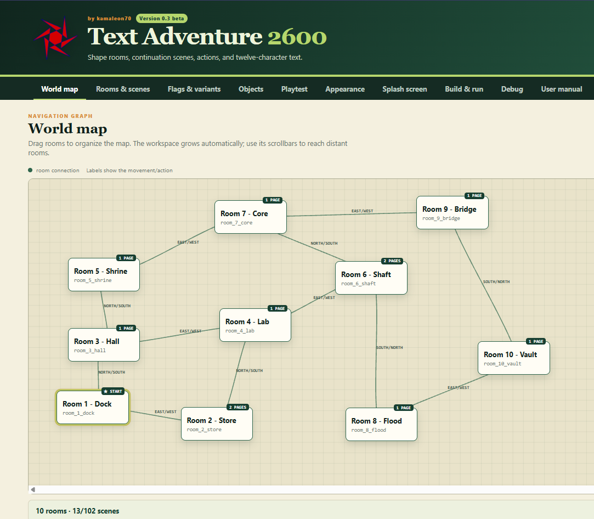The height and width of the screenshot is (519, 594).
Task: Click EAST/WEST label between Lab and Shaft
Action: (324, 298)
